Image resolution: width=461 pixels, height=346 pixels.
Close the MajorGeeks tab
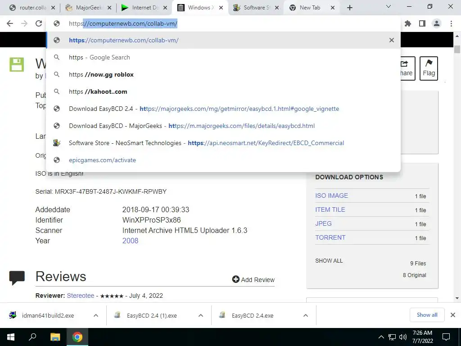pos(109,8)
